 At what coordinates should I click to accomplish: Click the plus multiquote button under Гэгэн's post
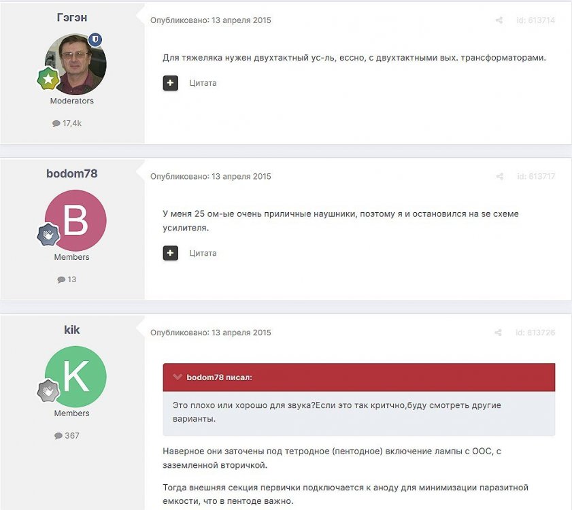(170, 83)
